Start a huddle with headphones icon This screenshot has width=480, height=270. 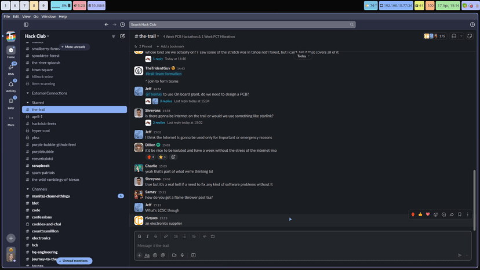454,36
